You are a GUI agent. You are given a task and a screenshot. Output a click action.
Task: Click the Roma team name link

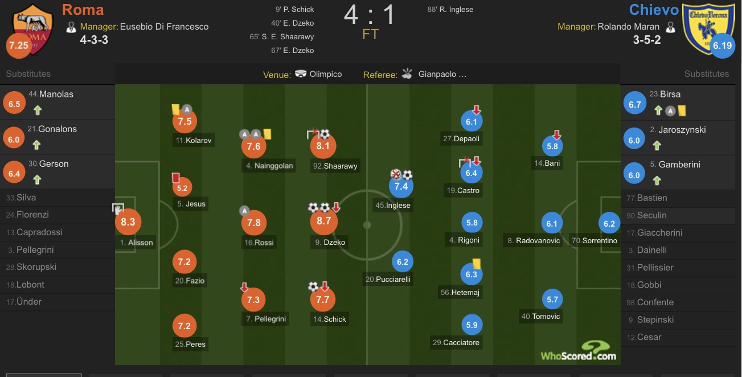83,10
